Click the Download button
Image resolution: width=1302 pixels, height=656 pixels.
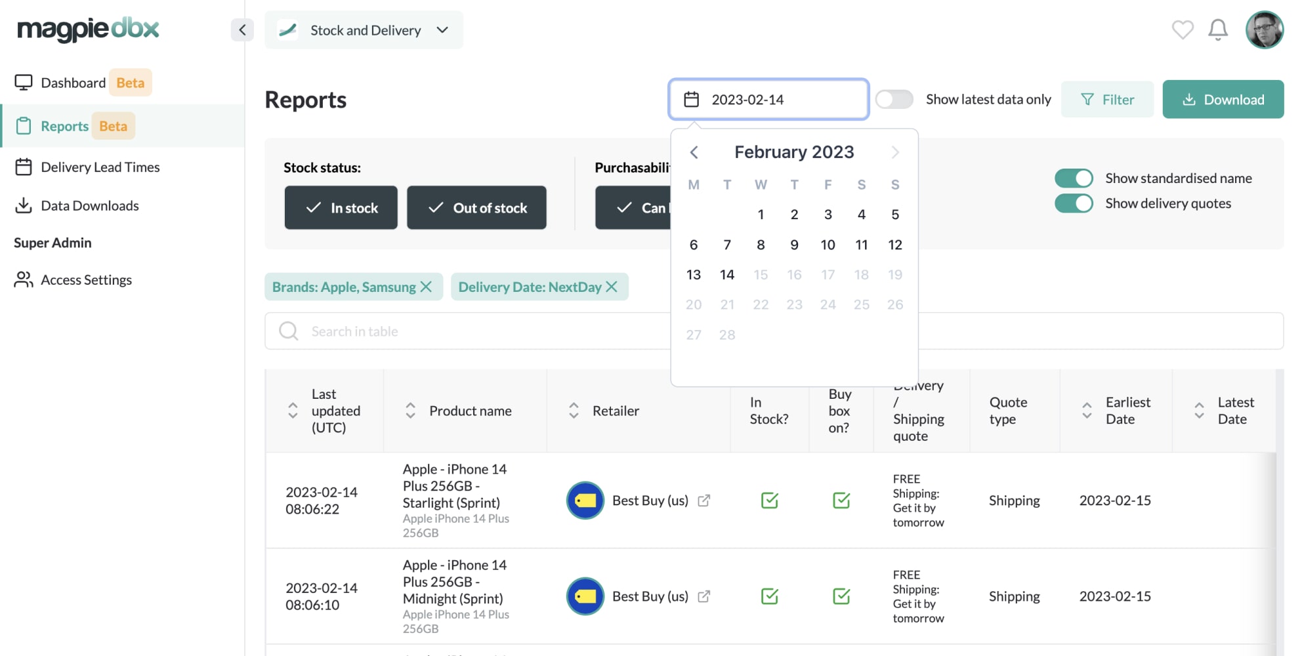click(1223, 99)
